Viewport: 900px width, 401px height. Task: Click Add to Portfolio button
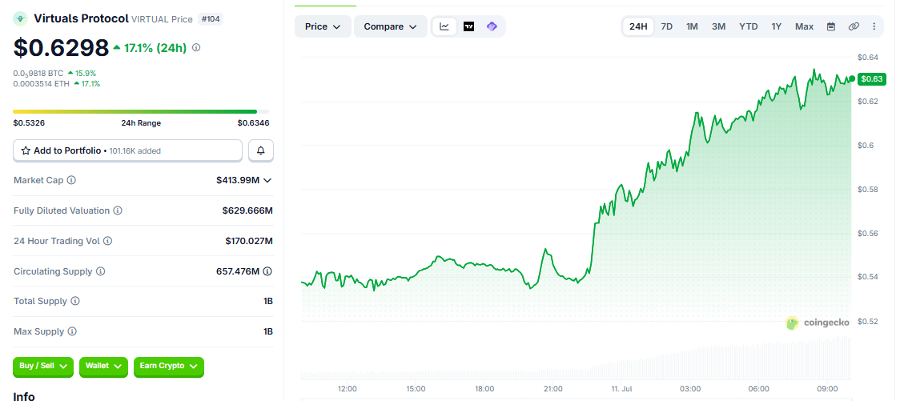pyautogui.click(x=127, y=150)
